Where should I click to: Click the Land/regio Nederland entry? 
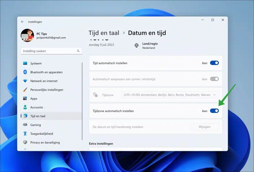pos(146,46)
